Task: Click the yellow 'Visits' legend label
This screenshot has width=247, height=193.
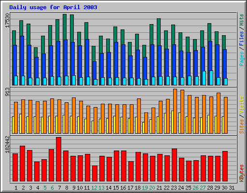Action: click(x=241, y=105)
